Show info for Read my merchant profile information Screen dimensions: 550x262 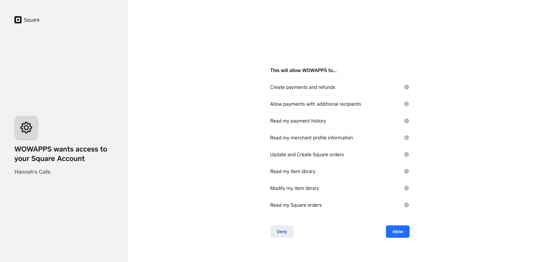coord(406,138)
